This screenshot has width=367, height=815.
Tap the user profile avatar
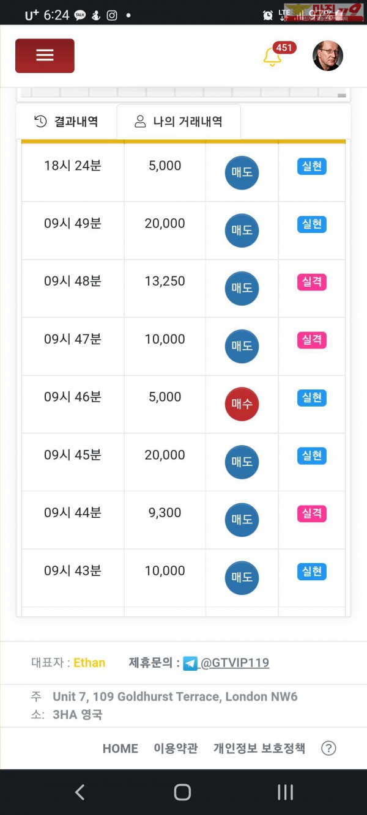(328, 56)
